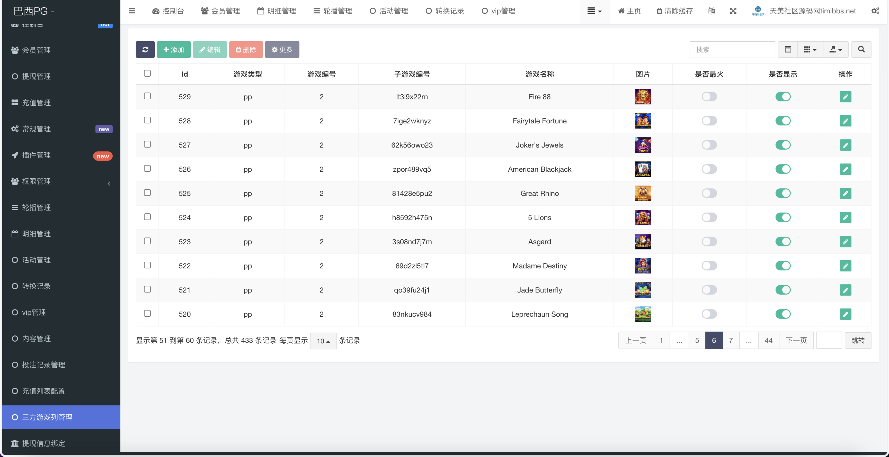Screen dimensions: 889x457
Task: Switch to the 轮播管理 top tab
Action: click(333, 11)
